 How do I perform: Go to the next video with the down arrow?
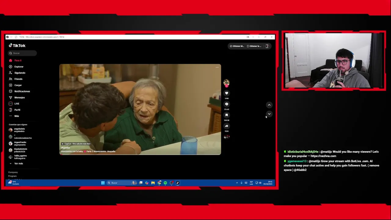269,114
